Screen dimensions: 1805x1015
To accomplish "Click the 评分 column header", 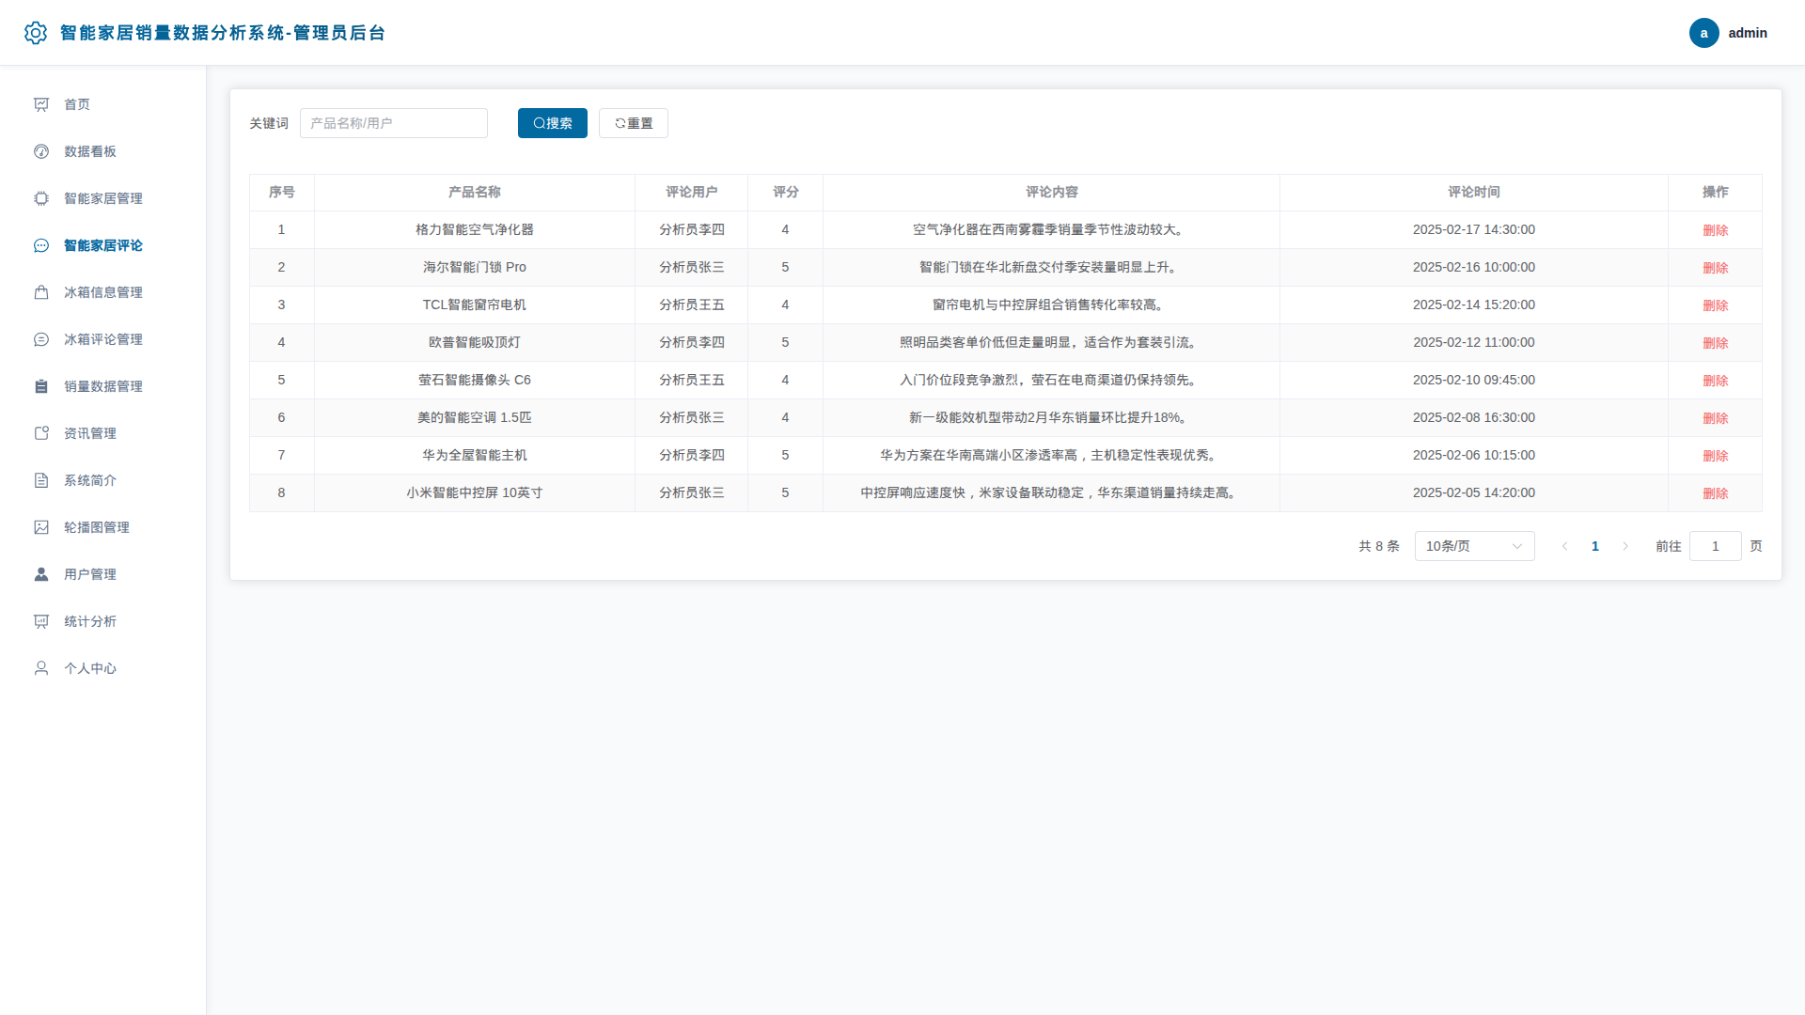I will (785, 192).
